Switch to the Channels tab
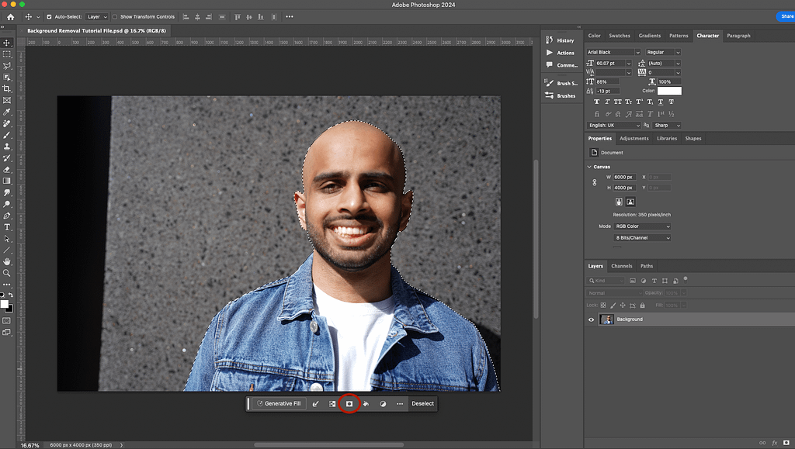795x449 pixels. 621,266
